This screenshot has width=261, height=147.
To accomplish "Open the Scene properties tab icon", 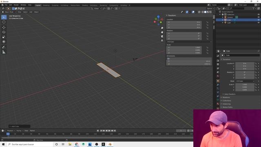I will click(218, 72).
